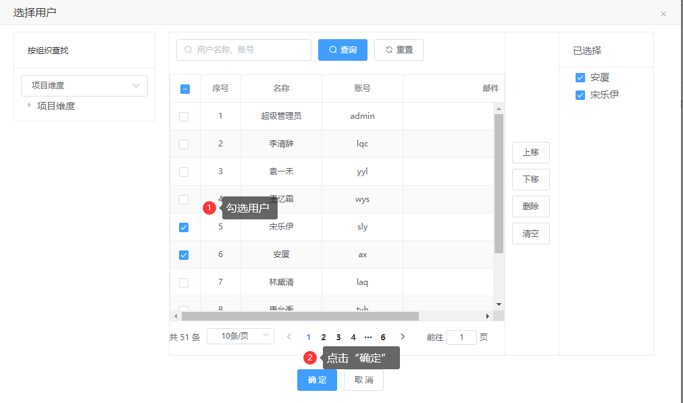Toggle the select-all checkbox in table header

pos(185,88)
